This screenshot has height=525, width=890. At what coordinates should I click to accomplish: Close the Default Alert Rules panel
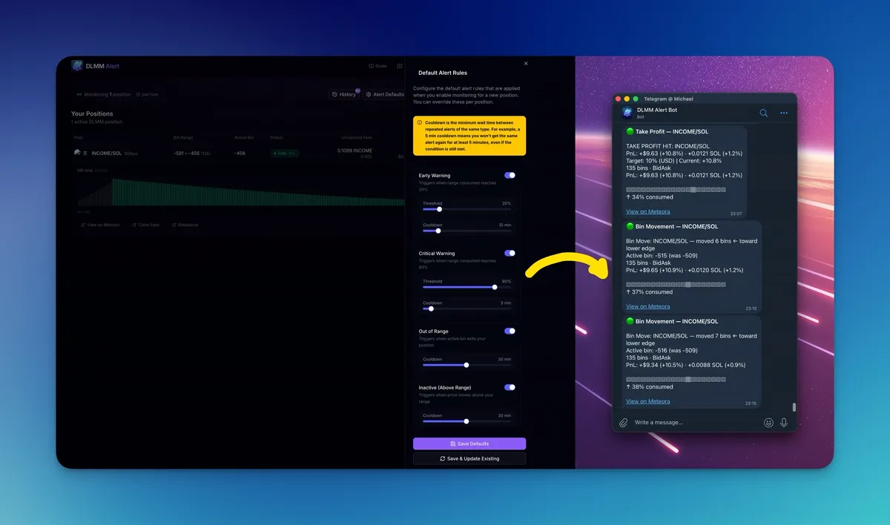click(526, 64)
